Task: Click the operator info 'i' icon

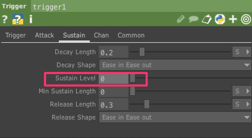Action: (x=31, y=20)
